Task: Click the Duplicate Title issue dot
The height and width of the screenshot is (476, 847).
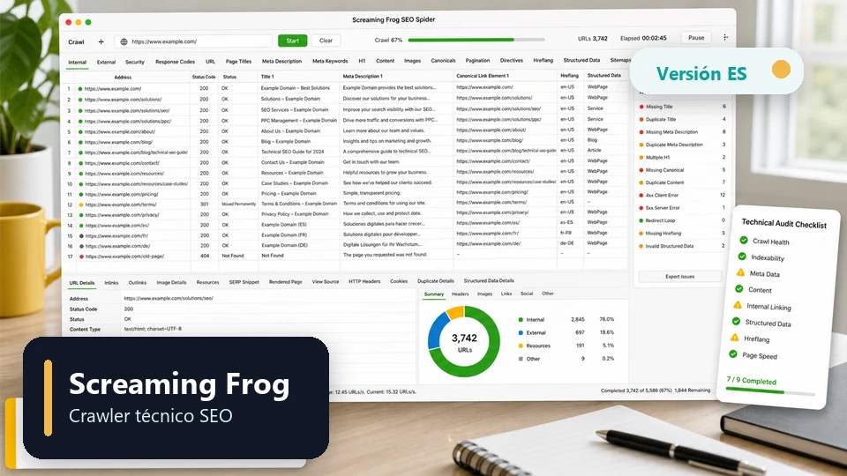Action: (x=641, y=119)
